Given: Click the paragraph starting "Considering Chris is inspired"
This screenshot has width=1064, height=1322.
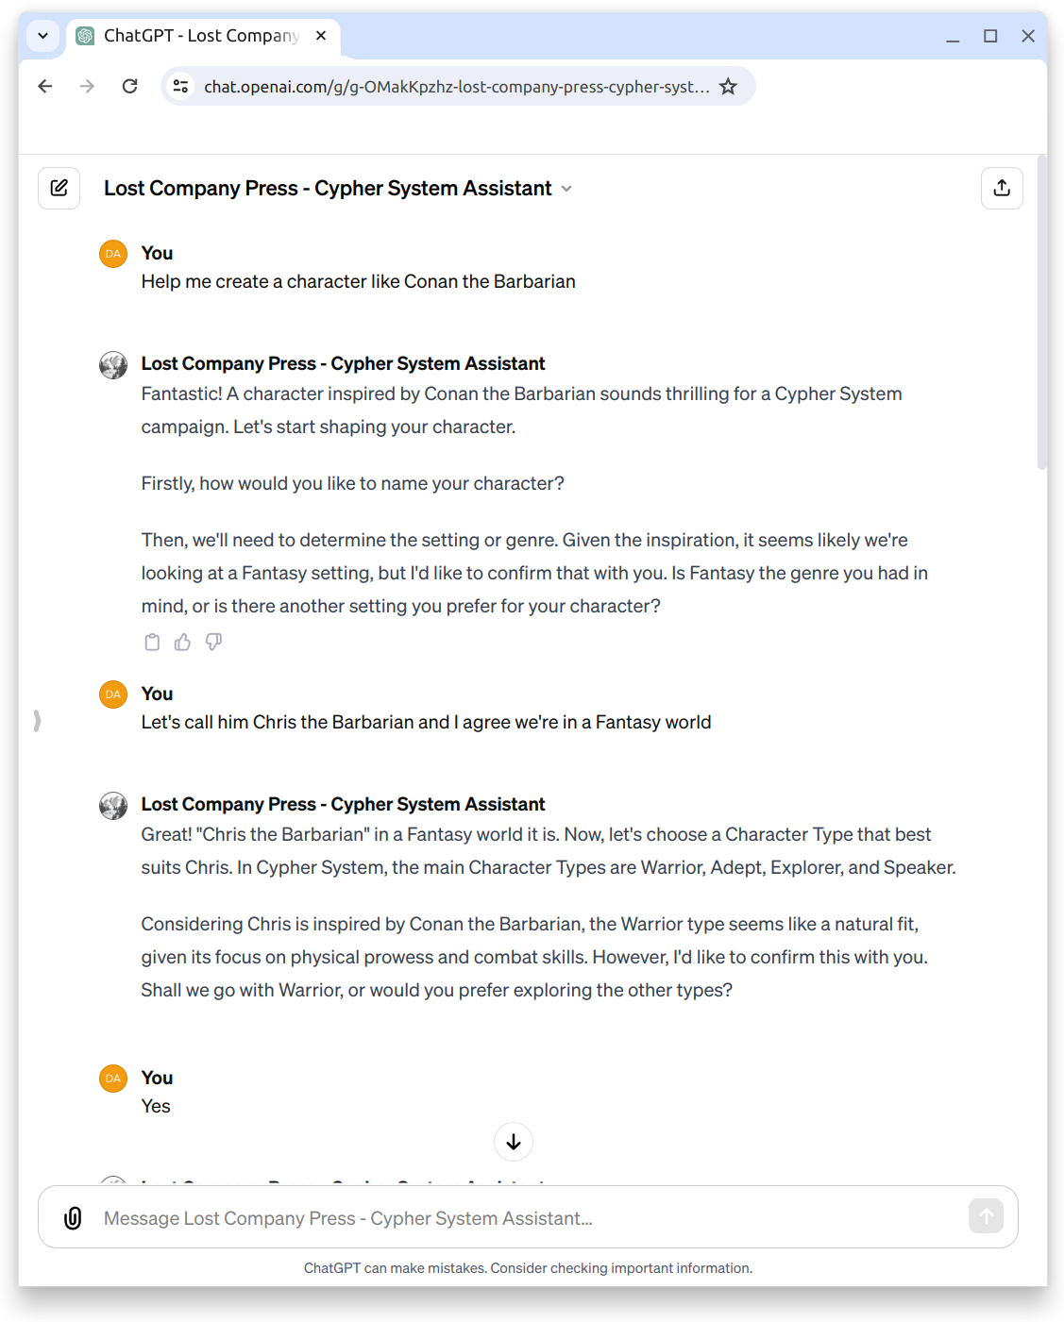Looking at the screenshot, I should pyautogui.click(x=534, y=957).
